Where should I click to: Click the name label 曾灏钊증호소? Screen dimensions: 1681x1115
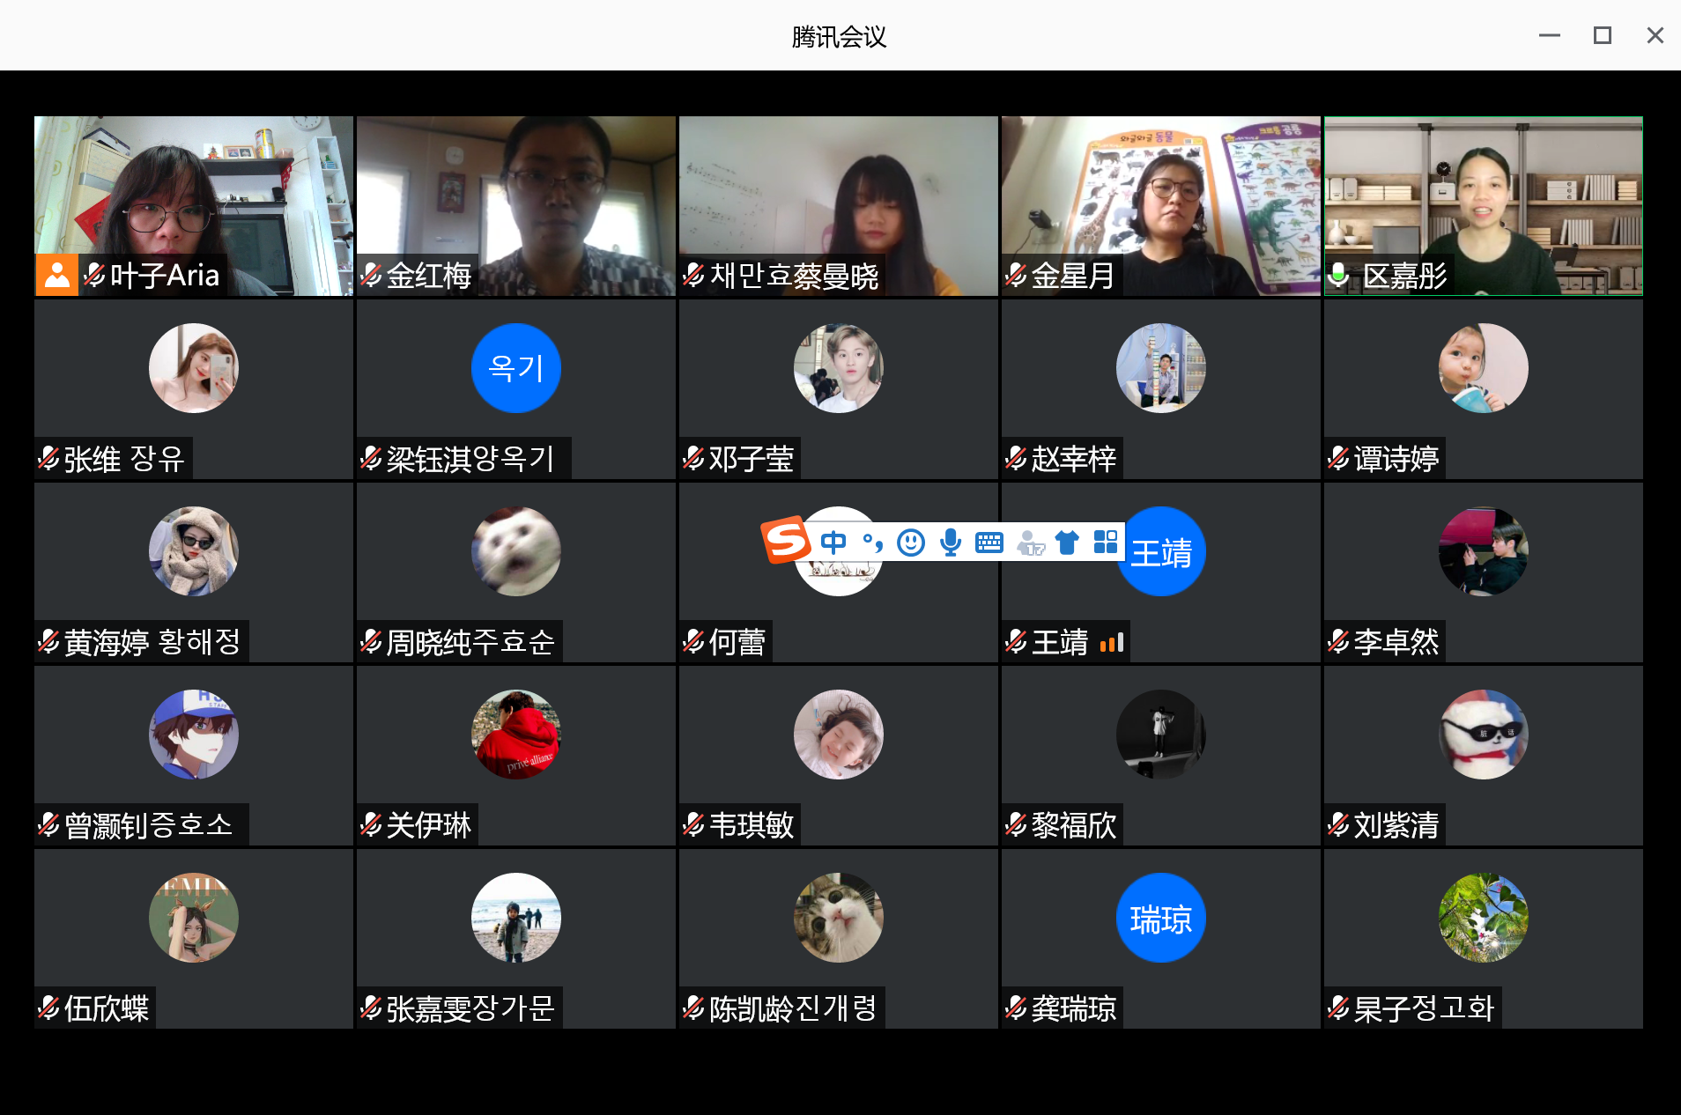(x=148, y=825)
